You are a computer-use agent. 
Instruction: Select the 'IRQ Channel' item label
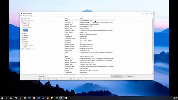tap(68, 50)
